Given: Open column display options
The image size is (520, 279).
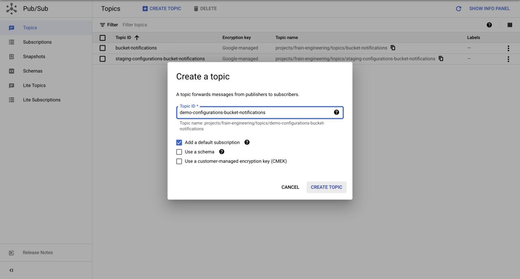Looking at the screenshot, I should point(510,25).
